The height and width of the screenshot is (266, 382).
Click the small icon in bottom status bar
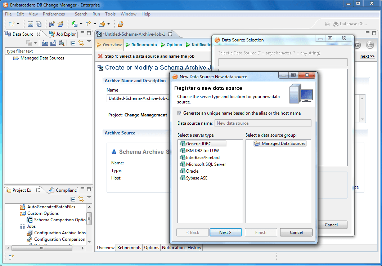click(x=12, y=257)
